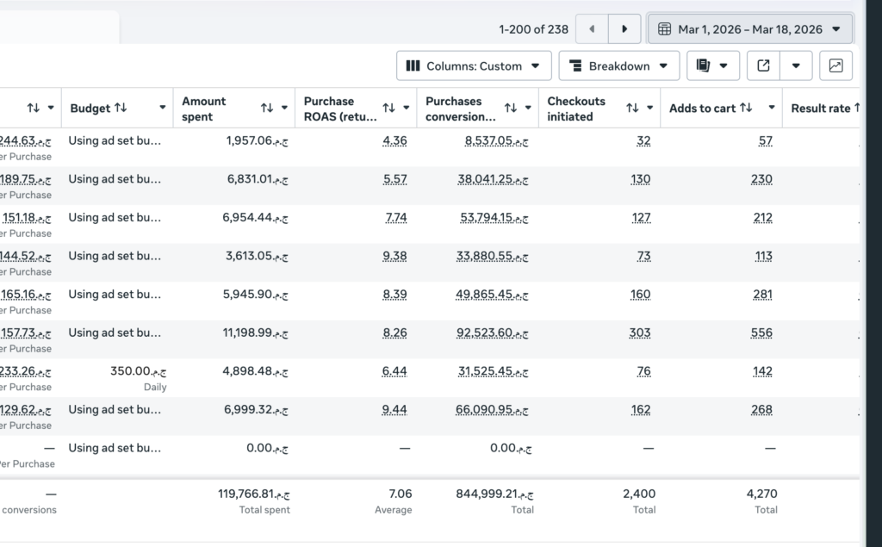Sort by Checkouts initiated arrows
882x547 pixels.
(x=632, y=108)
